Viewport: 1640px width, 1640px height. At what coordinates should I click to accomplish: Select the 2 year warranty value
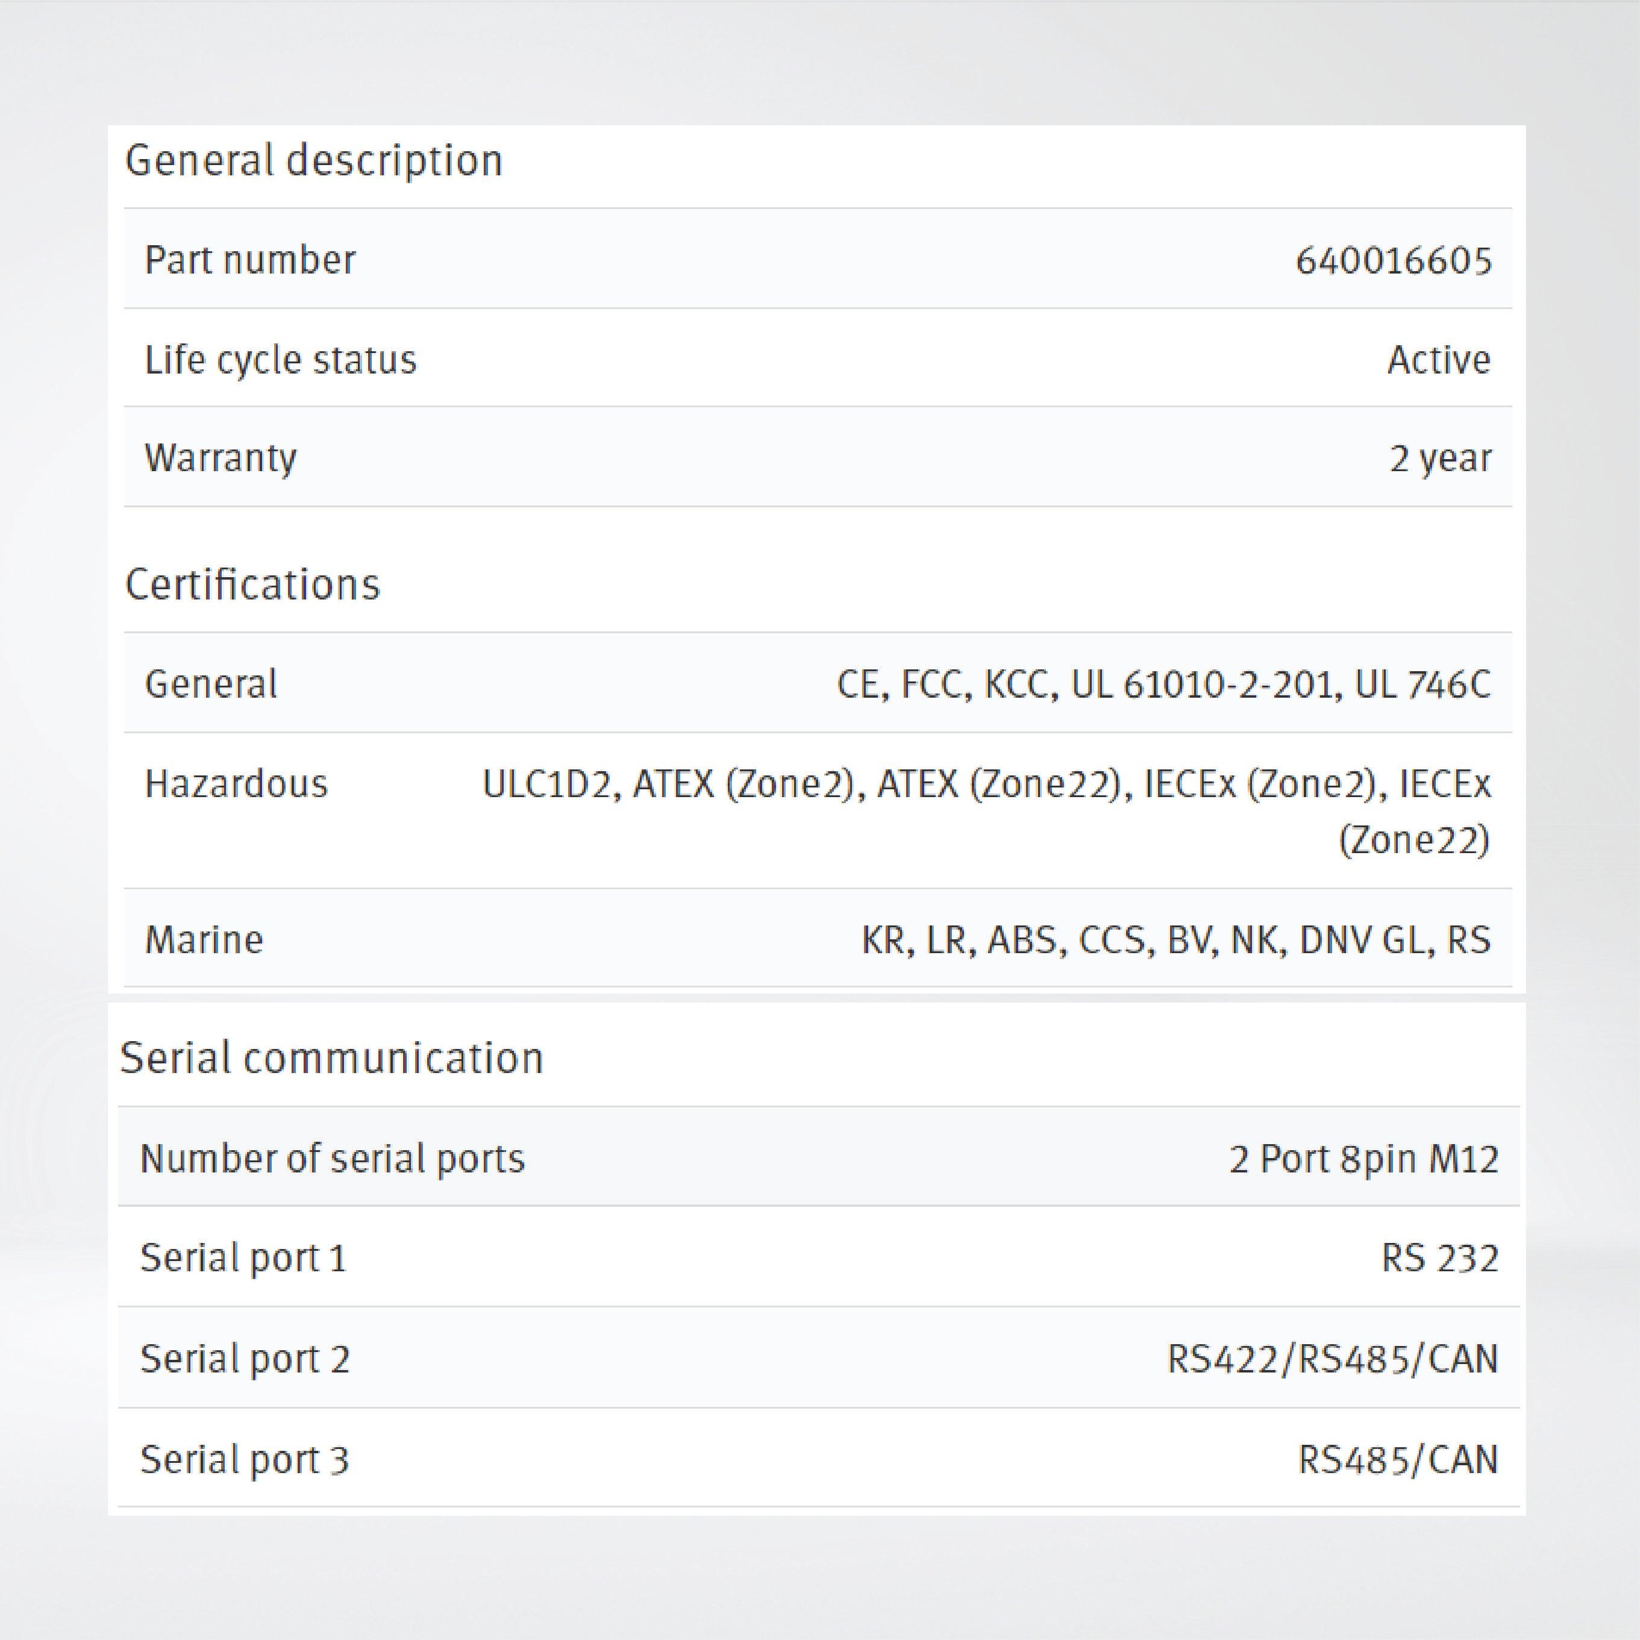(x=1439, y=459)
